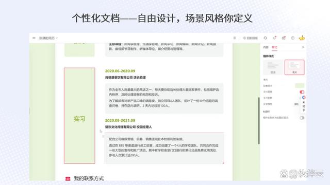Open the AI助手 floating button
Screen dimensions: 330x185
point(304,103)
